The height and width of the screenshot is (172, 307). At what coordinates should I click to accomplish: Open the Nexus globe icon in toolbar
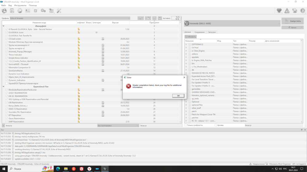coord(20,11)
